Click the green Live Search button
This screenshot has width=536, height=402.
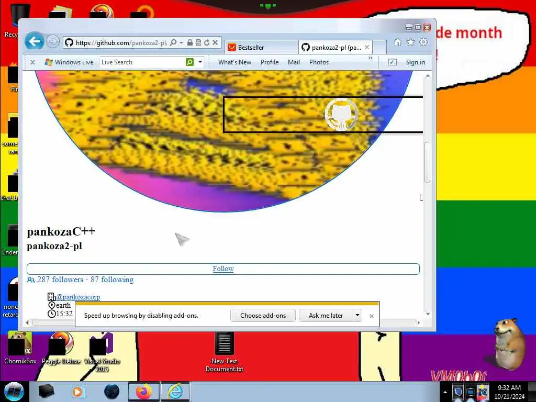pyautogui.click(x=189, y=62)
